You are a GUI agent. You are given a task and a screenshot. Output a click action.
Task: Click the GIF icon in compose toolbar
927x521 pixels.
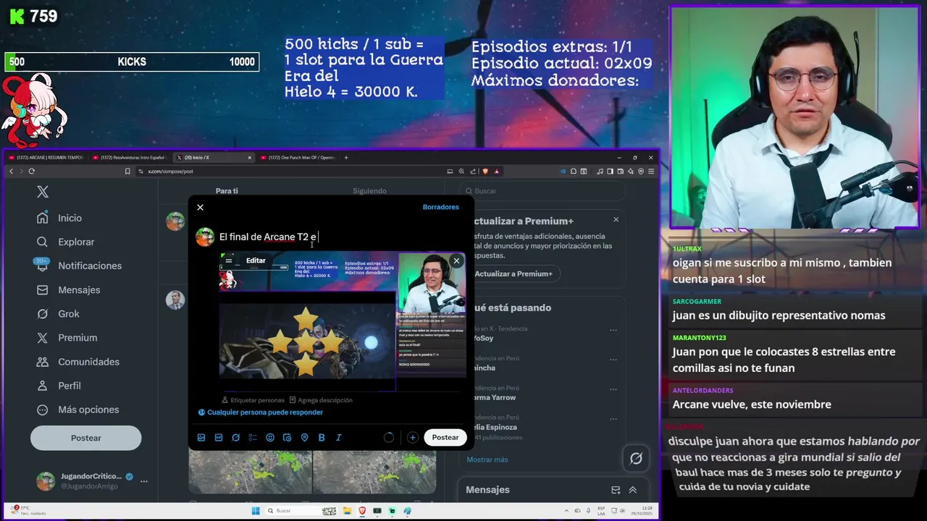219,437
